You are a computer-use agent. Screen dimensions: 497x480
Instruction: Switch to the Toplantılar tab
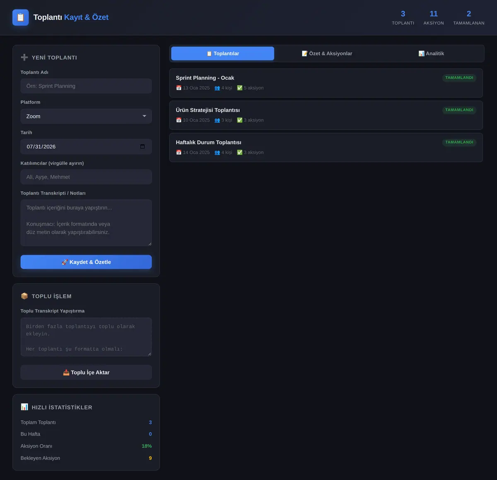(x=223, y=53)
